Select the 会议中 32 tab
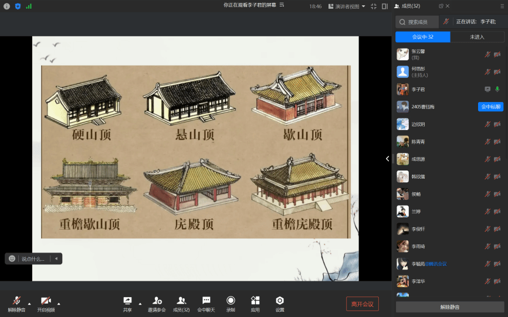 tap(423, 37)
